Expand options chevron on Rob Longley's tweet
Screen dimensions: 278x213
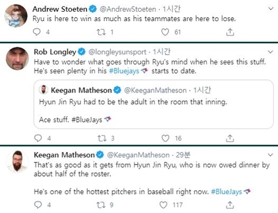click(x=270, y=52)
